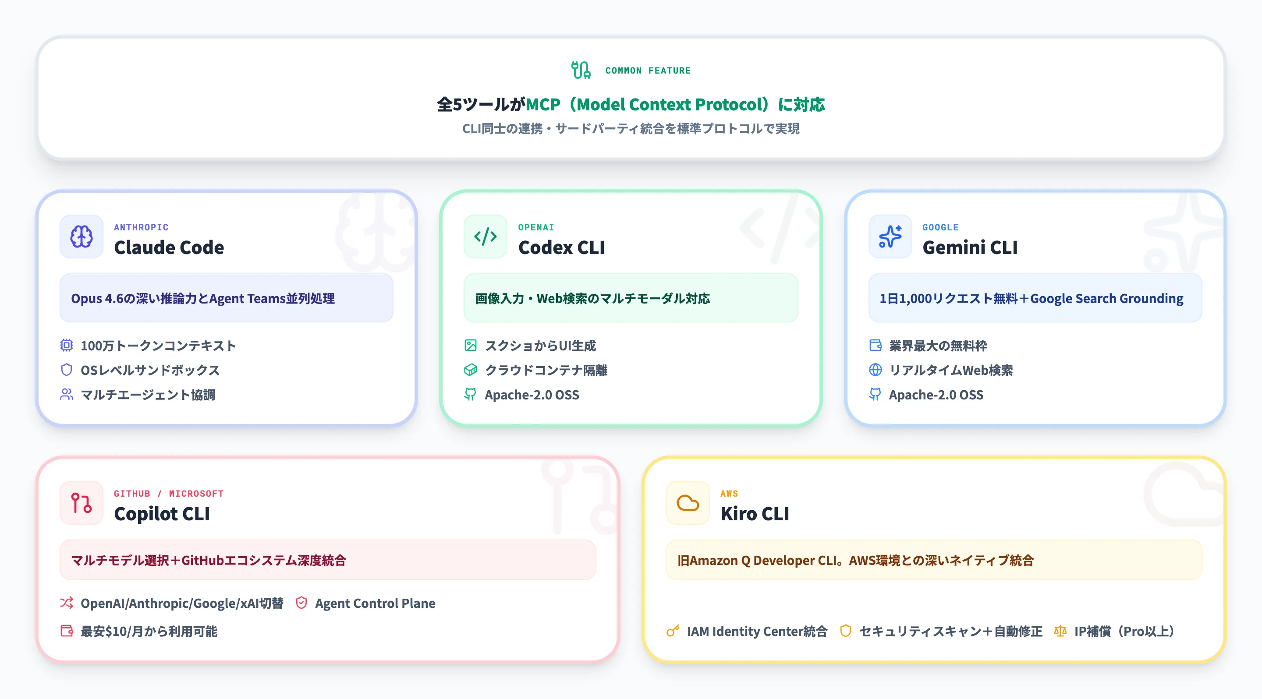Toggle the shield icon next to Agent Control Plane
The image size is (1262, 699).
click(302, 603)
